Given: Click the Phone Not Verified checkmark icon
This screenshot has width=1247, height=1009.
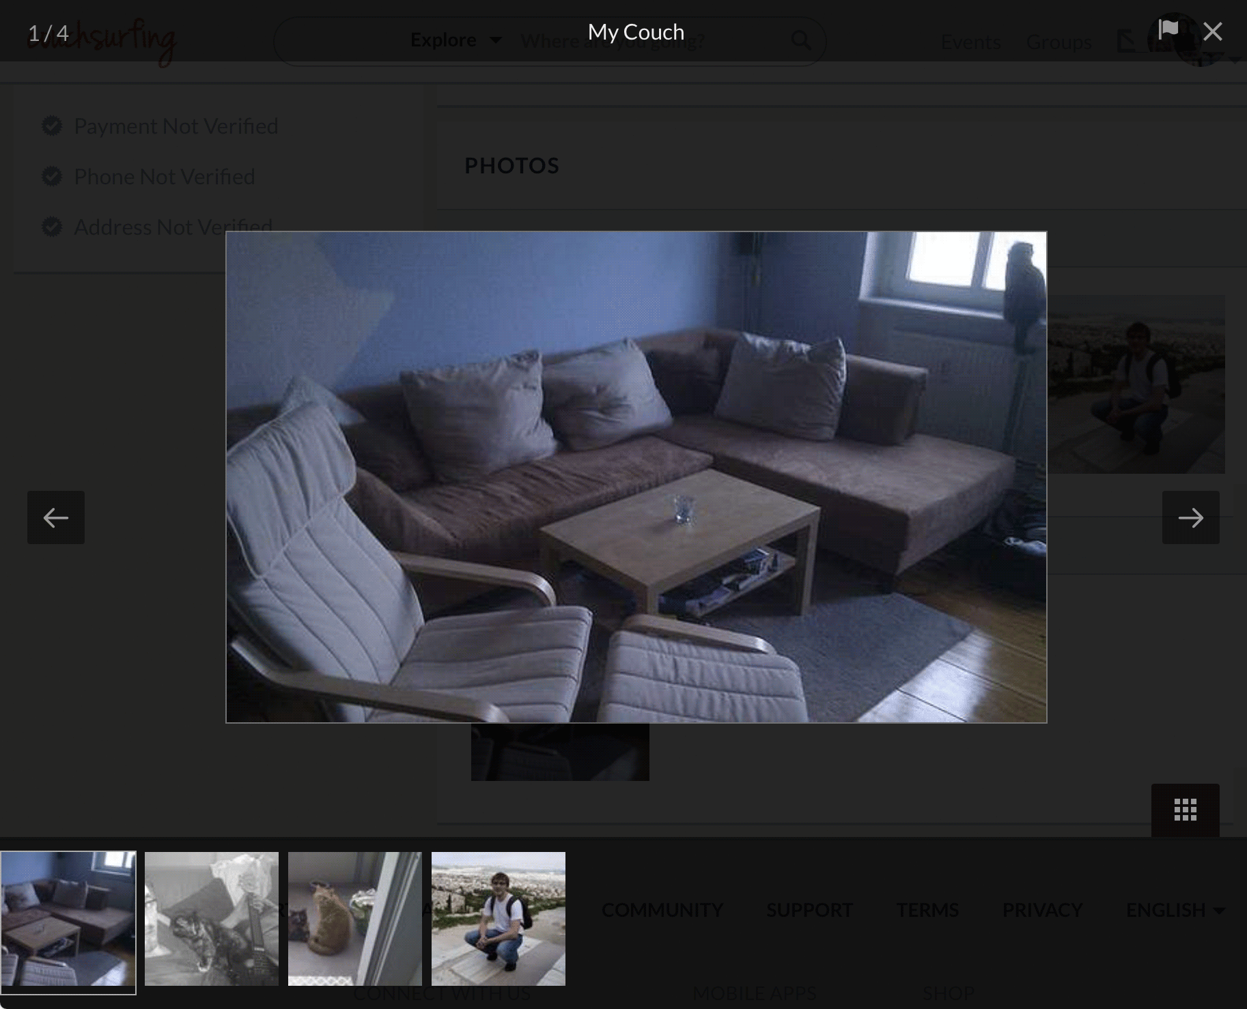Looking at the screenshot, I should 52,176.
